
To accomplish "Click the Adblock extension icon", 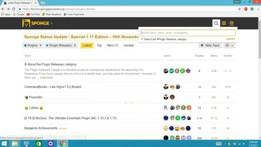I will click(246, 9).
